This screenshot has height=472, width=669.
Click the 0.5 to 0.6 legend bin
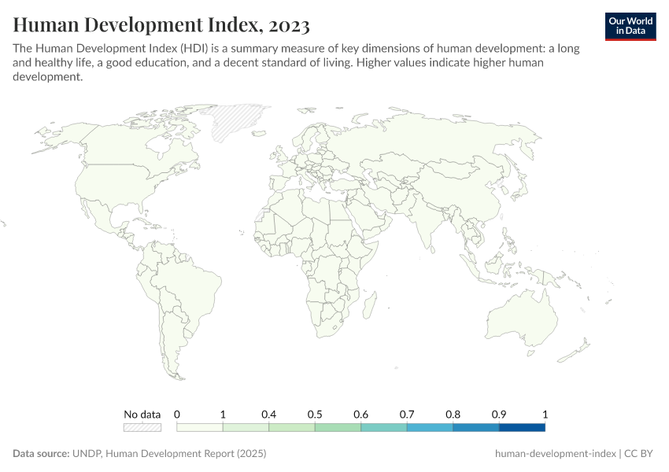point(338,427)
